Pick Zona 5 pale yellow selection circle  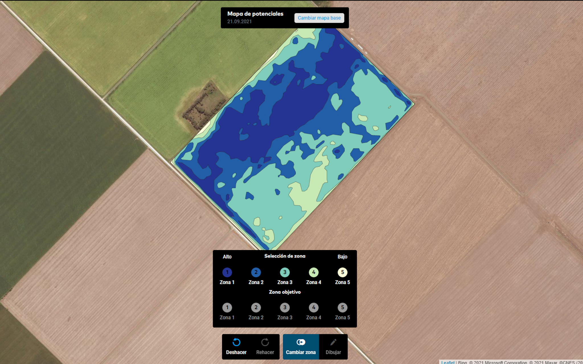[x=342, y=273]
